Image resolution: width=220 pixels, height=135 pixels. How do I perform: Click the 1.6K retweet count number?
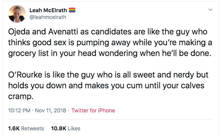[14, 129]
